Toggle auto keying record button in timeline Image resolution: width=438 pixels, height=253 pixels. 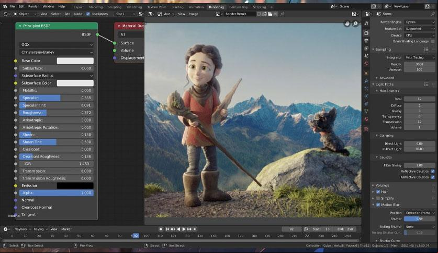(161, 229)
